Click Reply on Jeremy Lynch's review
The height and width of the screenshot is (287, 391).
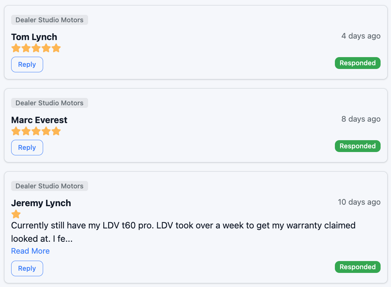point(27,268)
